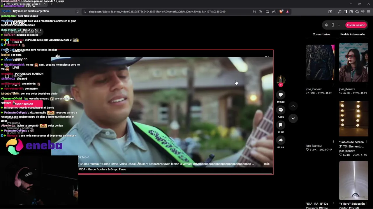This screenshot has height=209, width=373.
Task: Click the jose_ibanezz name under 58K video
Action: (314, 89)
